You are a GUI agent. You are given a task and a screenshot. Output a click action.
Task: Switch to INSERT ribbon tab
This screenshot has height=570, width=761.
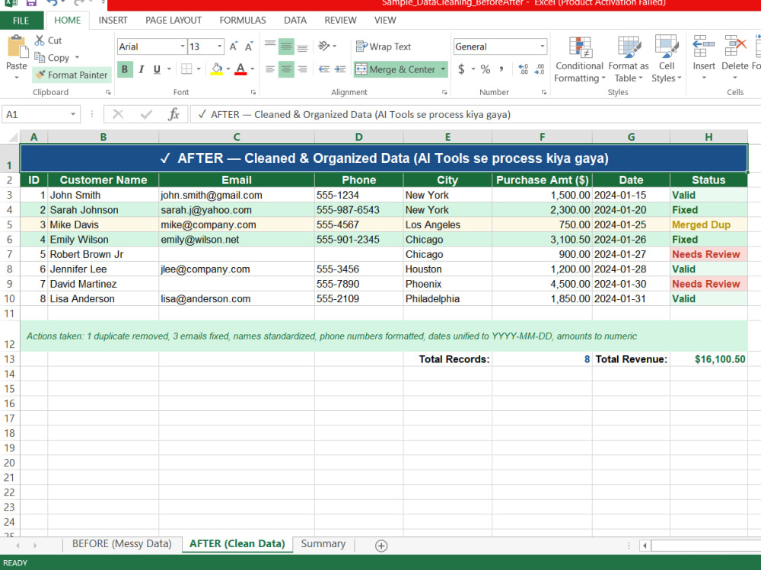click(x=113, y=21)
